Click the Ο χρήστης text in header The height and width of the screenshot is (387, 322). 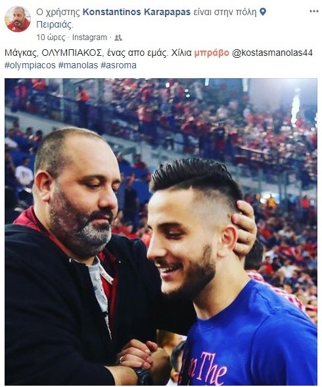click(x=58, y=12)
